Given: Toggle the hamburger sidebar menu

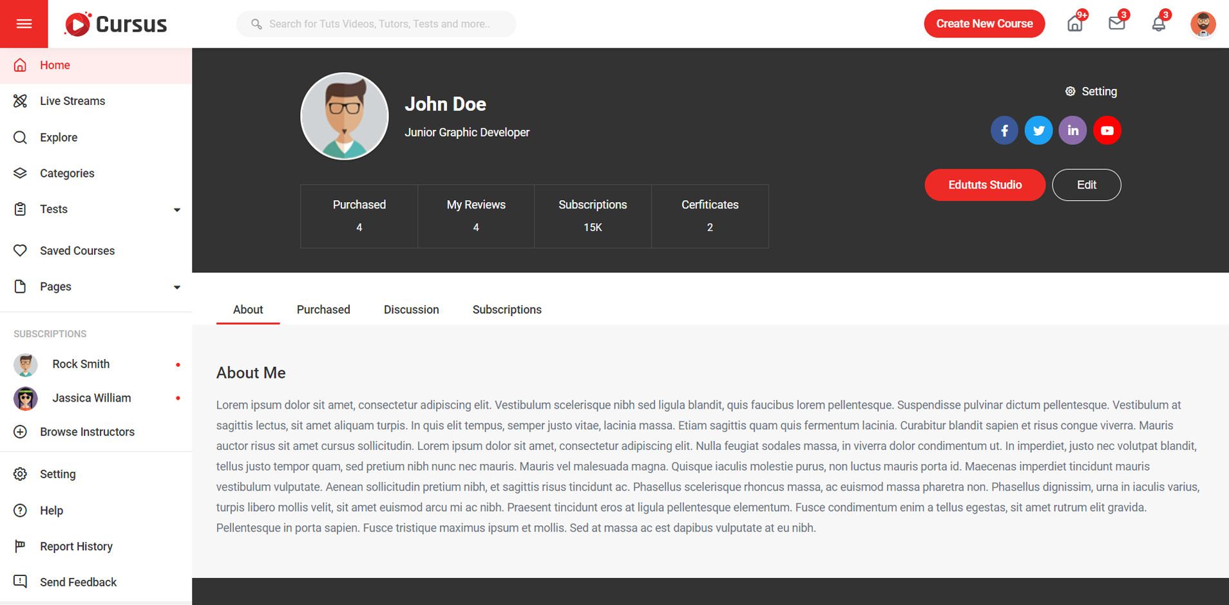Looking at the screenshot, I should 24,24.
